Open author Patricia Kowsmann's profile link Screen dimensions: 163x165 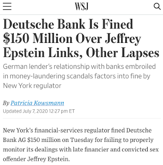tap(37, 103)
